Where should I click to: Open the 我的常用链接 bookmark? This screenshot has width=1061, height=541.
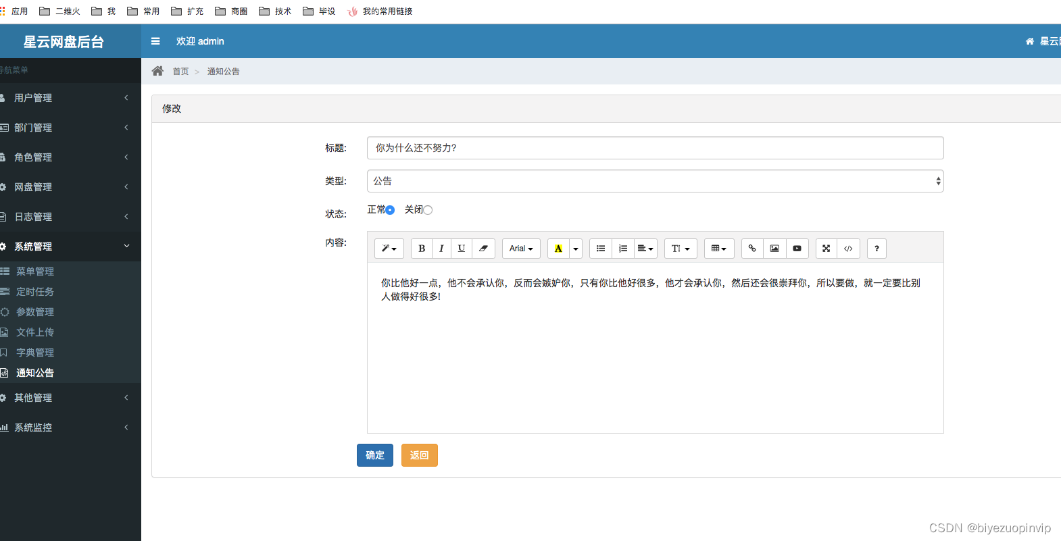tap(380, 11)
